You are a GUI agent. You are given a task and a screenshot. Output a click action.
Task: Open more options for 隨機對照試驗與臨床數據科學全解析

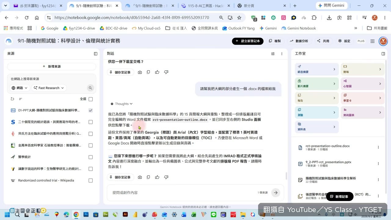(378, 180)
